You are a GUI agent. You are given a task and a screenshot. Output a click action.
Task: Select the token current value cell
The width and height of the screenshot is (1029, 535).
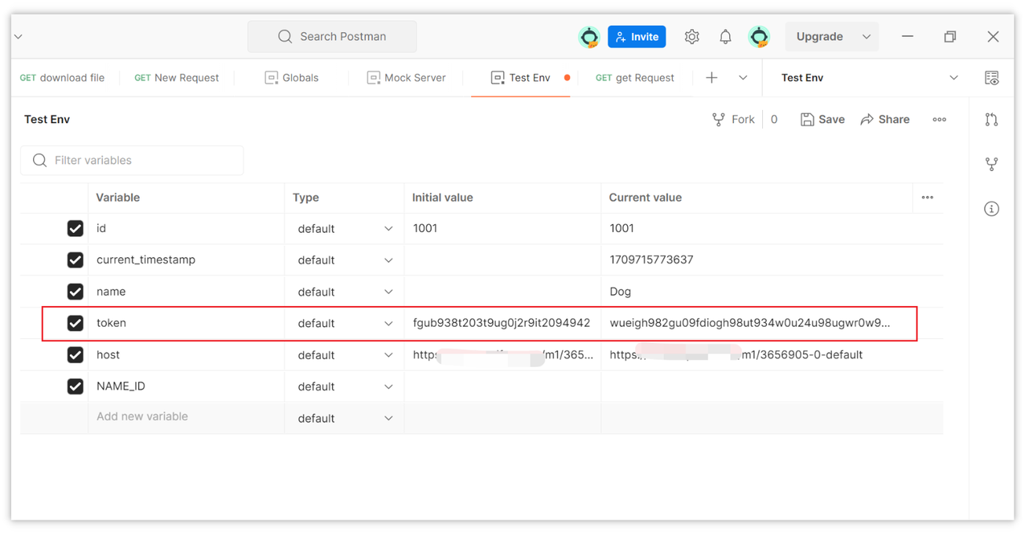756,323
